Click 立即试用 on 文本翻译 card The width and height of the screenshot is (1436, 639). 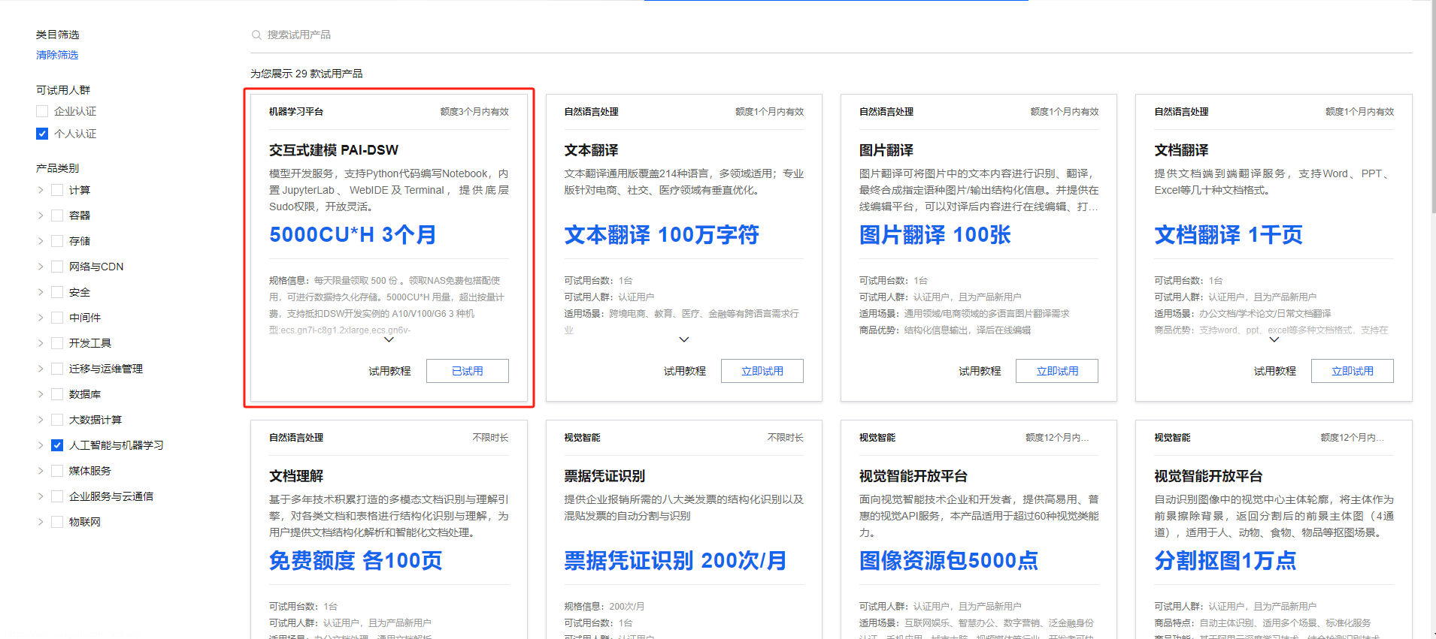point(762,371)
